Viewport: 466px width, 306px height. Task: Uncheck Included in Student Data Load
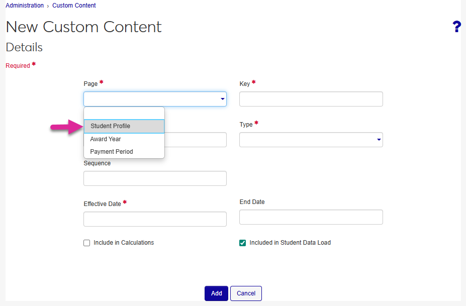pos(243,243)
